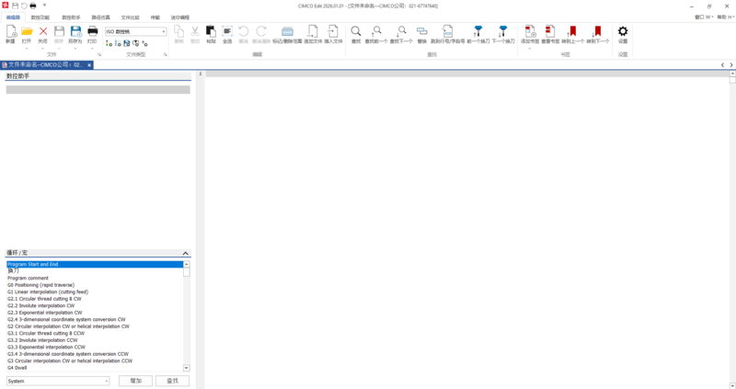Switch to the 编辑器 ribbon tab
736x389 pixels.
13,17
